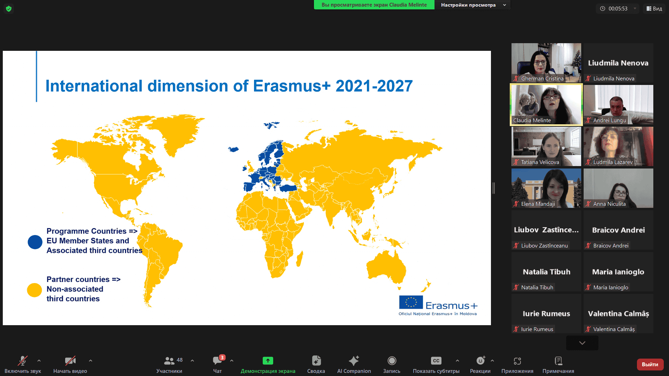Click the green Share Screen icon
The width and height of the screenshot is (669, 376).
point(268,361)
